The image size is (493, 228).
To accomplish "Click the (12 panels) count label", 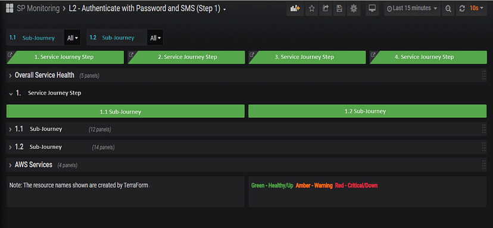I will point(100,129).
